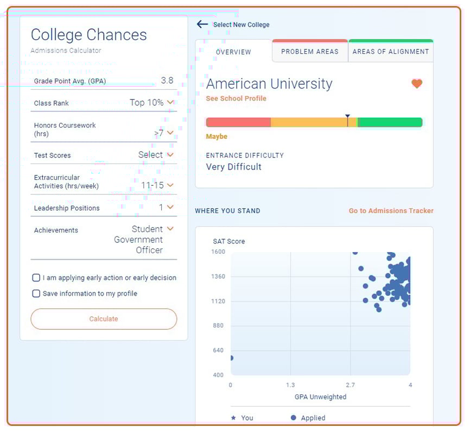
Task: Open the See School Profile link
Action: [236, 98]
